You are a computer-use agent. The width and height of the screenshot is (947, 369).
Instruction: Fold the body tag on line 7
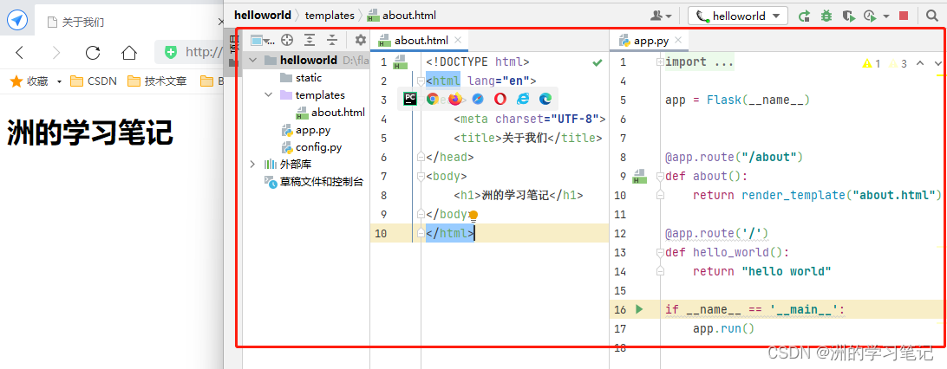(421, 176)
